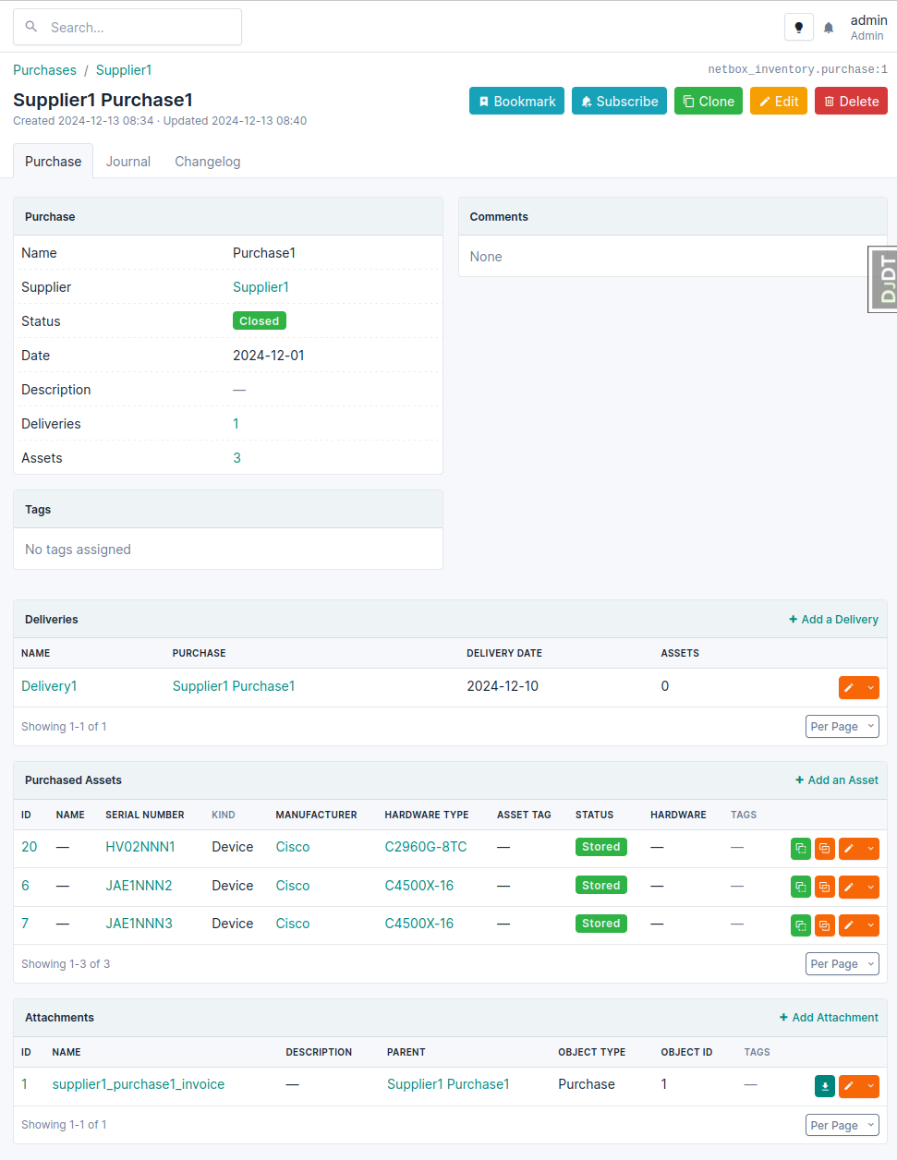Click the Stored badge for asset JAE1NNN3

[x=600, y=924]
